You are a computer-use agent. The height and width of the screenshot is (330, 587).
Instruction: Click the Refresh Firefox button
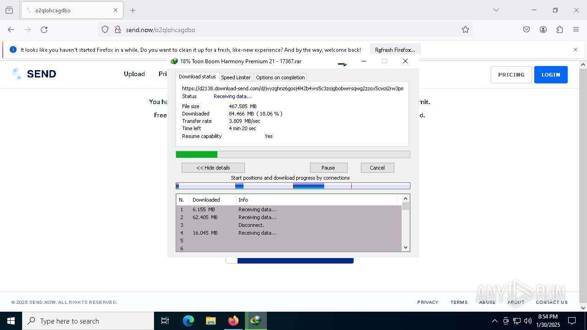pyautogui.click(x=395, y=49)
